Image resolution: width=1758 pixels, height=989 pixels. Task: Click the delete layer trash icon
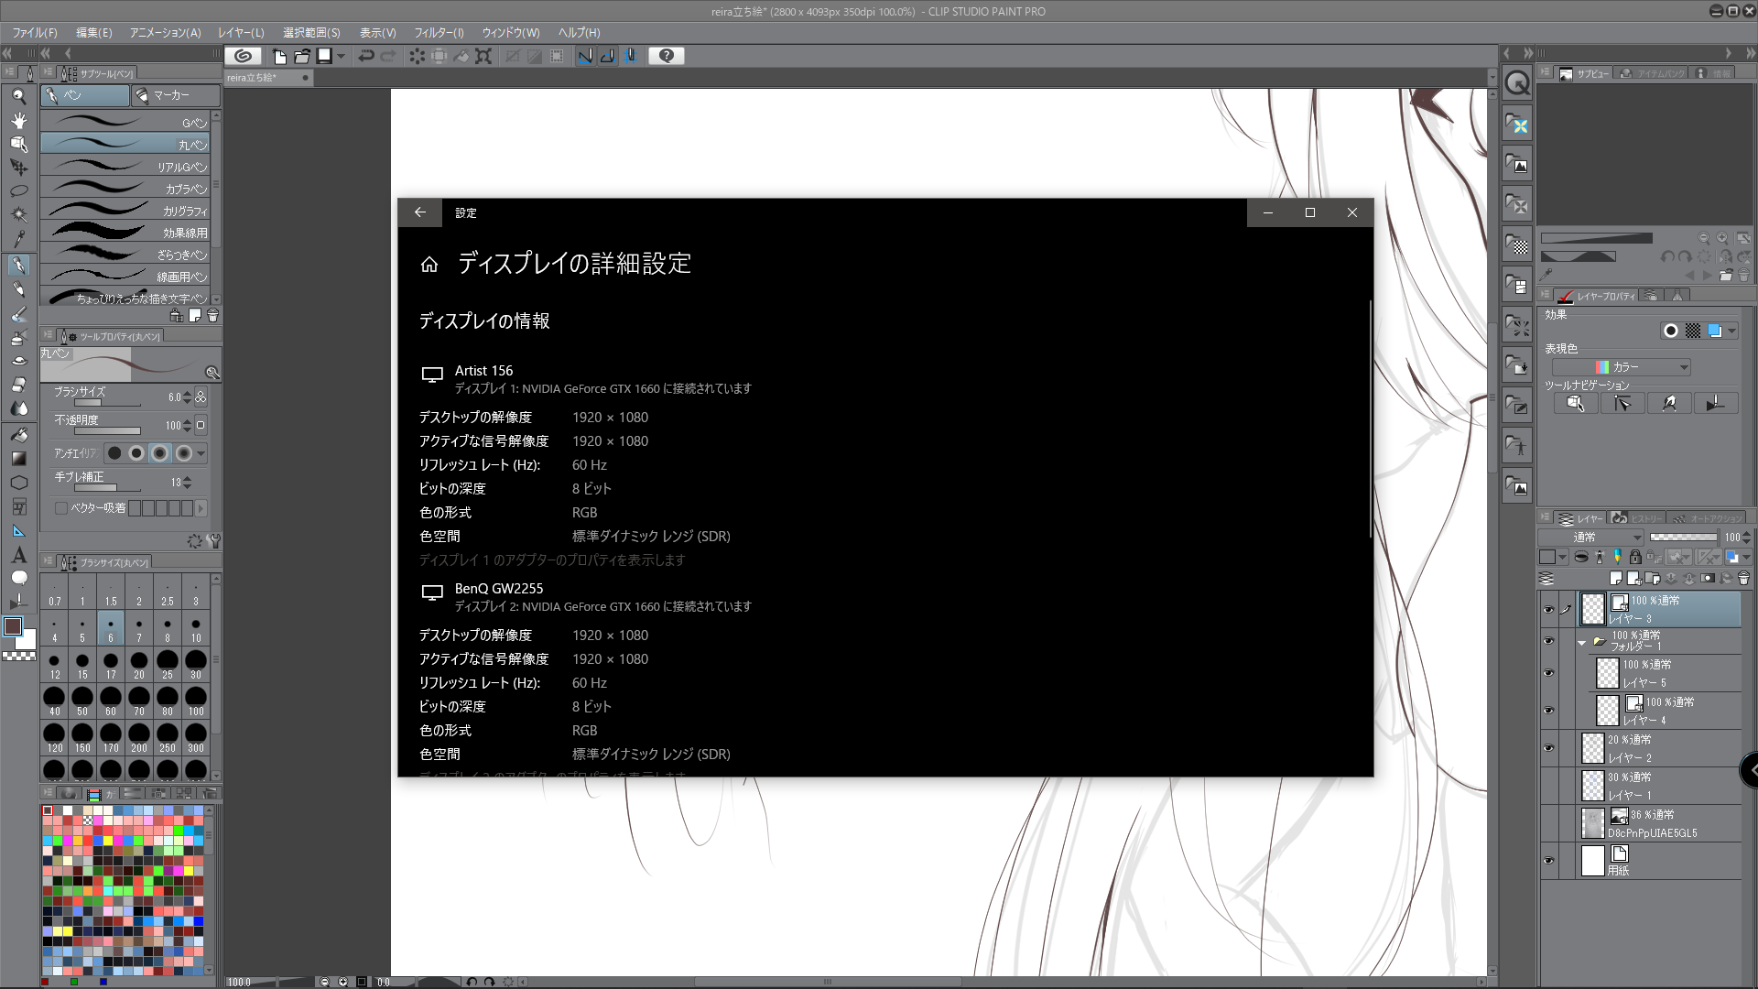pos(1743,579)
